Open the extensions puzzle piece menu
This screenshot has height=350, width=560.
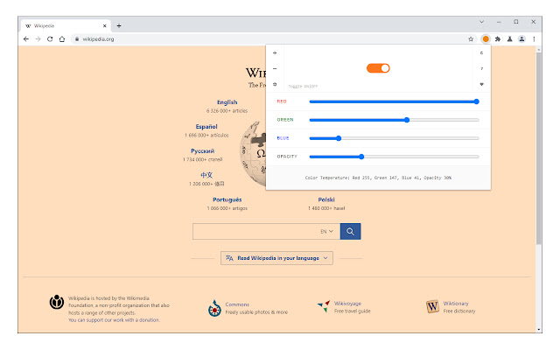tap(498, 38)
